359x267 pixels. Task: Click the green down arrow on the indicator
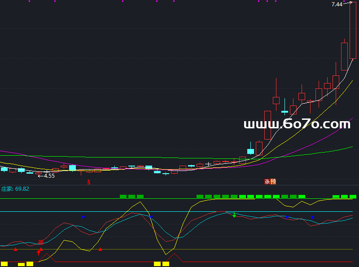pyautogui.click(x=234, y=215)
